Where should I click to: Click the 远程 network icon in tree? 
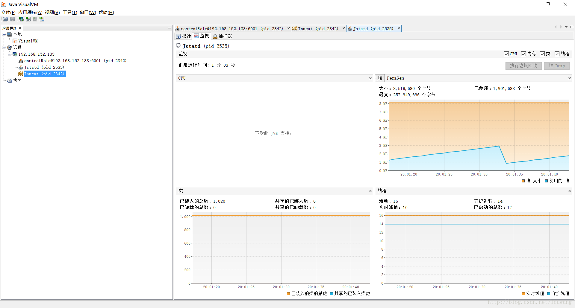pyautogui.click(x=9, y=48)
